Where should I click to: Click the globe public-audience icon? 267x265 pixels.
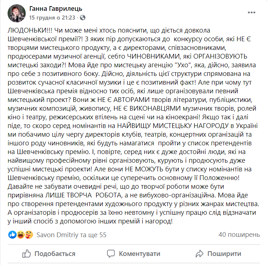[82, 17]
